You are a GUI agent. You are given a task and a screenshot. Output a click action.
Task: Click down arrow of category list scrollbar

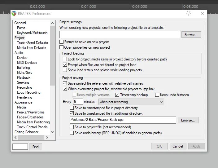(x=52, y=132)
